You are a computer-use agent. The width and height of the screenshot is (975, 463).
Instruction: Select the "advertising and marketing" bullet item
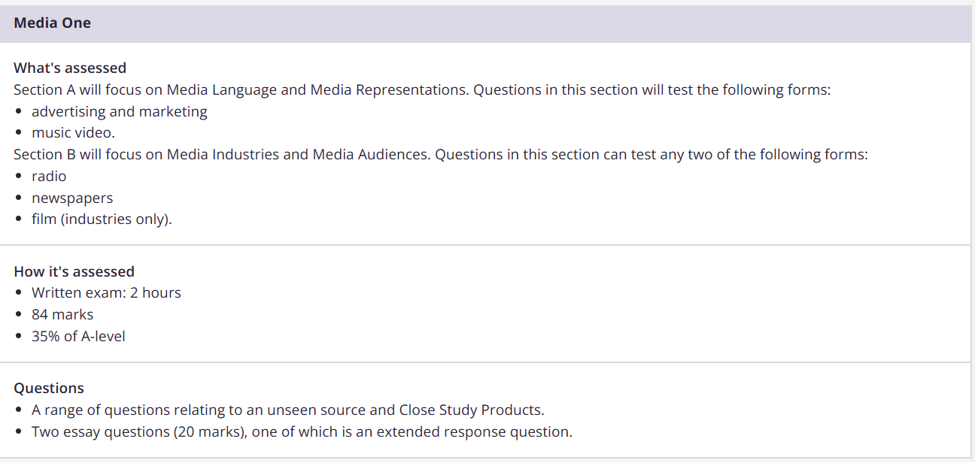click(x=119, y=112)
